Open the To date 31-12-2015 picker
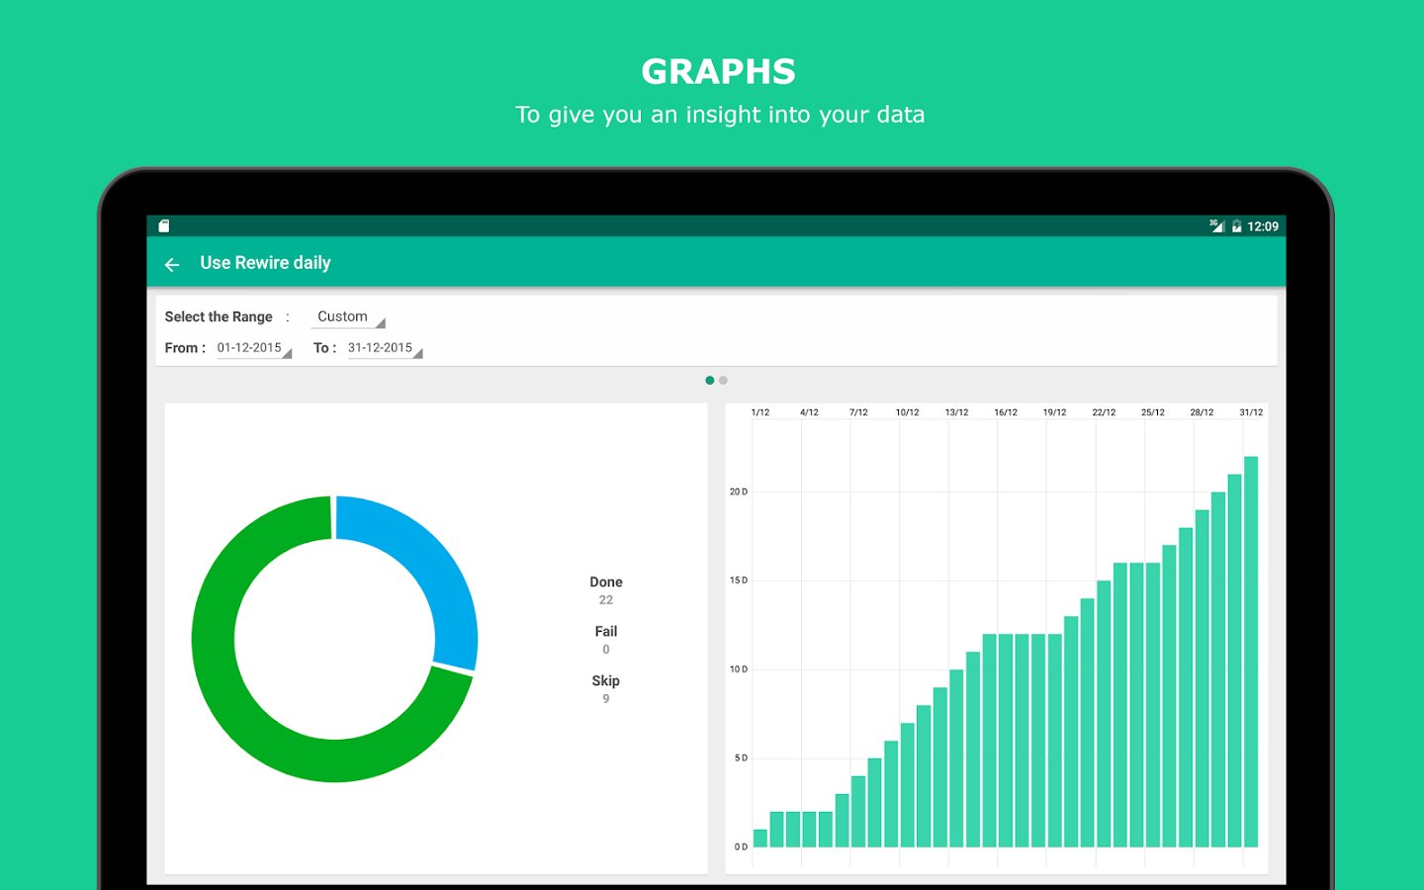This screenshot has width=1424, height=890. 384,348
